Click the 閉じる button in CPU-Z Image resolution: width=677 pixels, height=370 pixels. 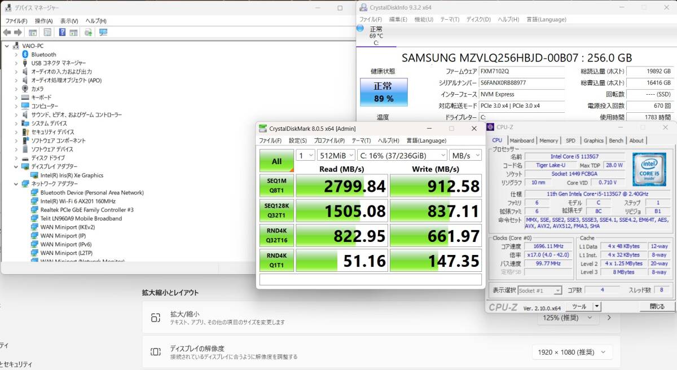[x=657, y=306]
